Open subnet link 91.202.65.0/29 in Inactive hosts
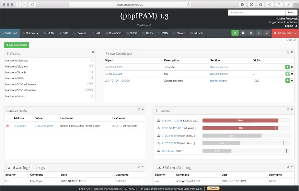 (44, 126)
